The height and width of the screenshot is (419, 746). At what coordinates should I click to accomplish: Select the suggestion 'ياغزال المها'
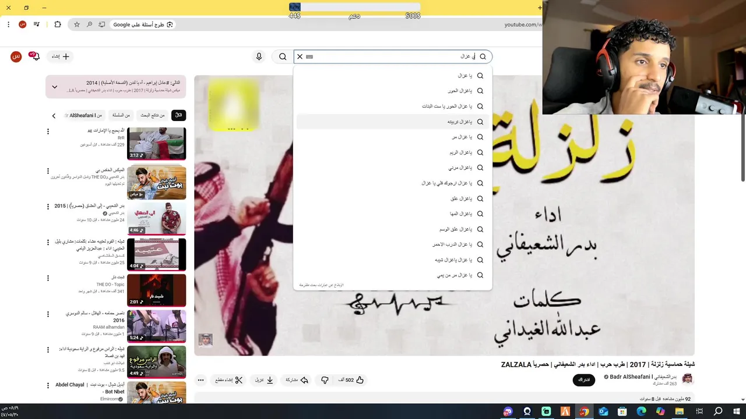393,214
